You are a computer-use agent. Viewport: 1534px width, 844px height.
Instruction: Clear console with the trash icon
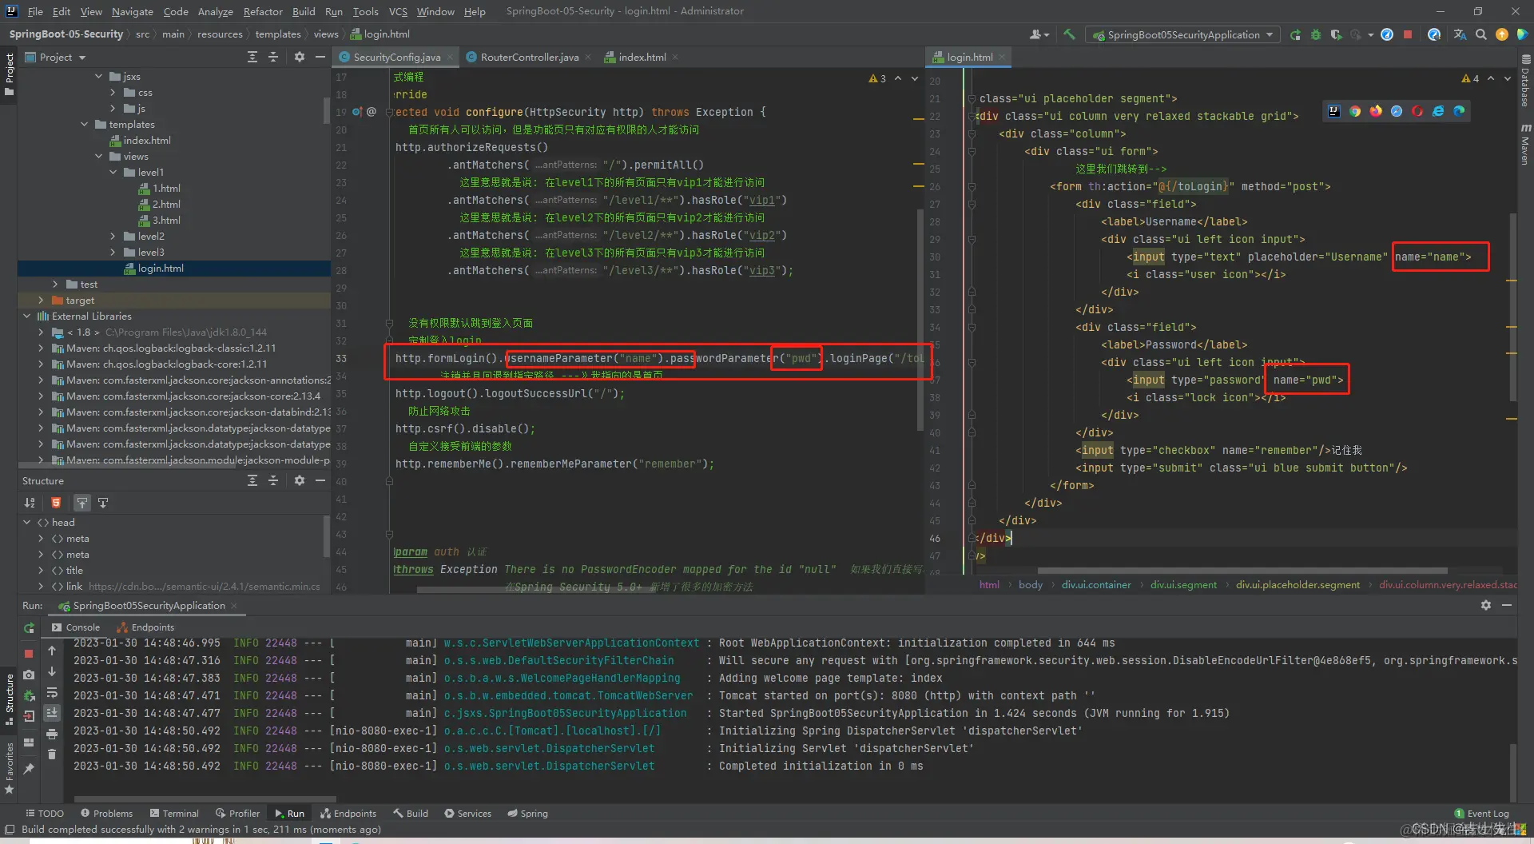52,754
